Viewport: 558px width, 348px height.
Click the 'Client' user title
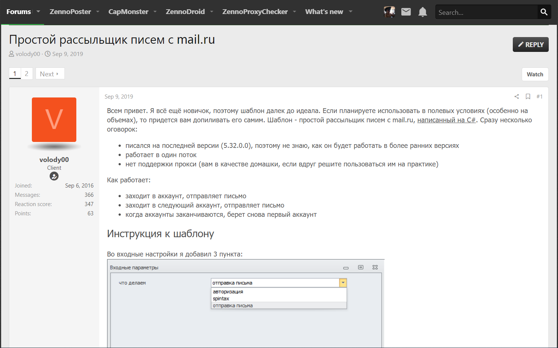coord(54,168)
